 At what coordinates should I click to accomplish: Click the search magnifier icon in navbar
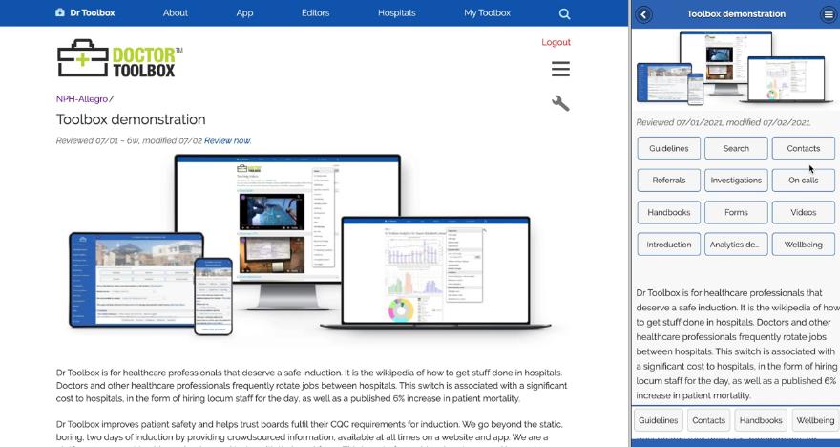point(564,13)
